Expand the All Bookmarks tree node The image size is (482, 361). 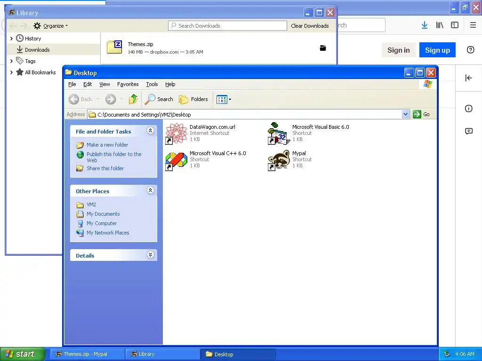point(11,72)
